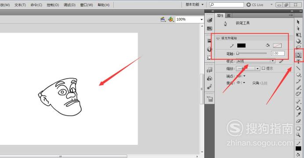Click the stage vertical scrollbar

coord(202,89)
